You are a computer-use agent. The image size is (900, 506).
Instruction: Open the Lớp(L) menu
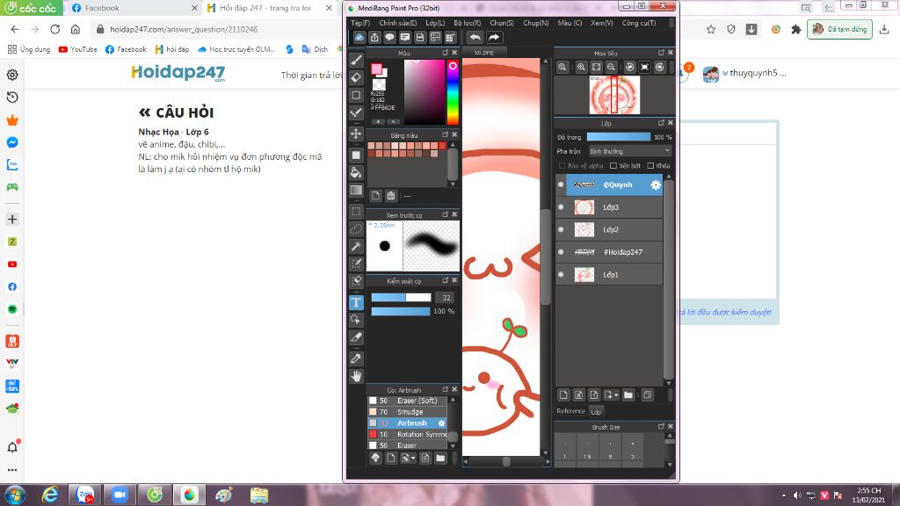tap(435, 23)
